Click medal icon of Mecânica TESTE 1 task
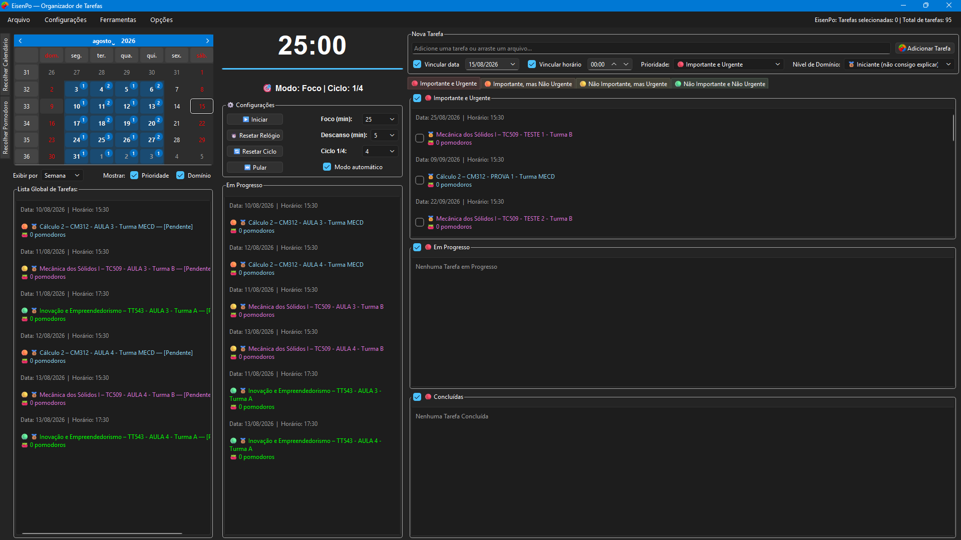Image resolution: width=961 pixels, height=540 pixels. (431, 135)
